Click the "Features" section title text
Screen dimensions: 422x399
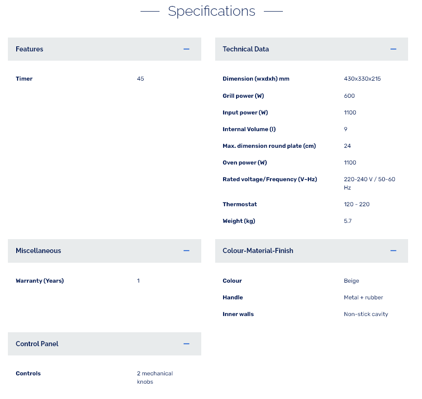pyautogui.click(x=29, y=49)
